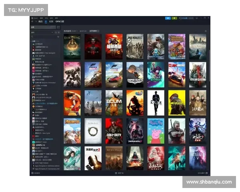Open the New Cycle game cover
The image size is (240, 192).
[114, 158]
